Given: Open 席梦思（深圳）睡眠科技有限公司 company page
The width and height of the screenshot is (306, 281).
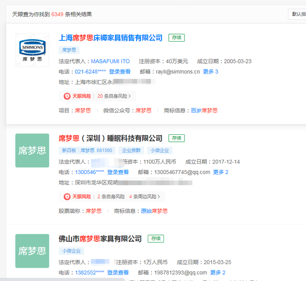Looking at the screenshot, I should pos(110,139).
